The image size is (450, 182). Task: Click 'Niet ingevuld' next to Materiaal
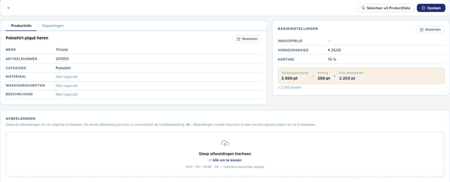(67, 77)
